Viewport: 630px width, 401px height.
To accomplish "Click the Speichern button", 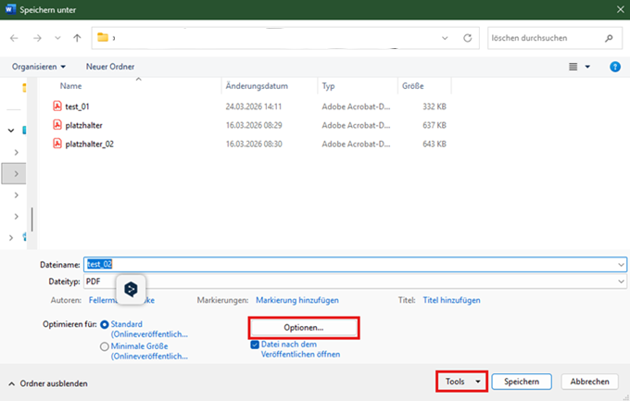I will [522, 382].
